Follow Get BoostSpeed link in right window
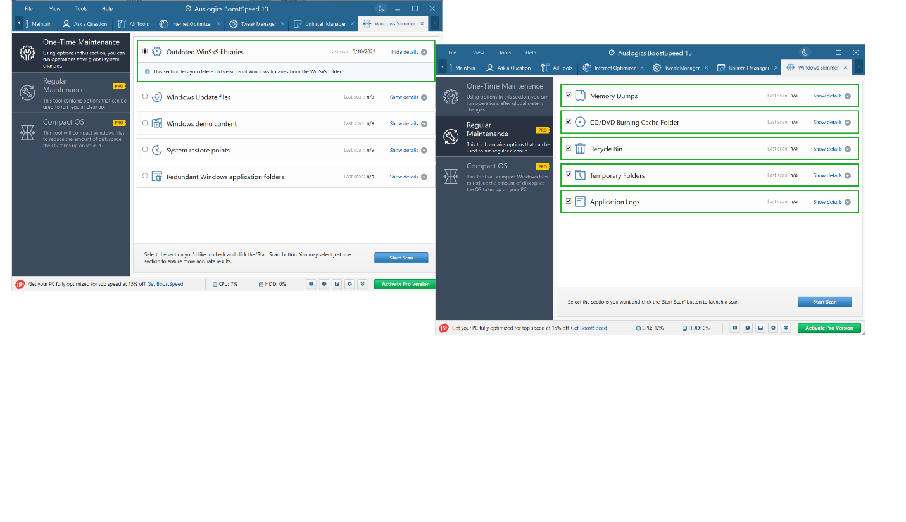906x522 pixels. tap(589, 328)
